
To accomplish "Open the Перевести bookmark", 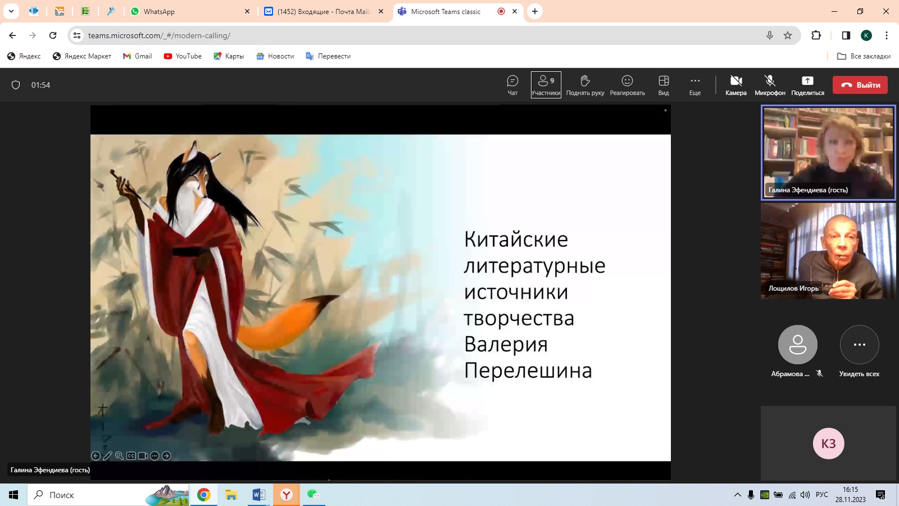I will 328,56.
